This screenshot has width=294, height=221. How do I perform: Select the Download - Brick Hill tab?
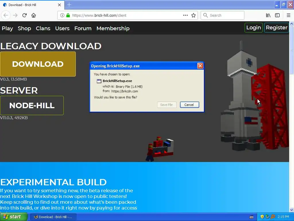pos(32,5)
